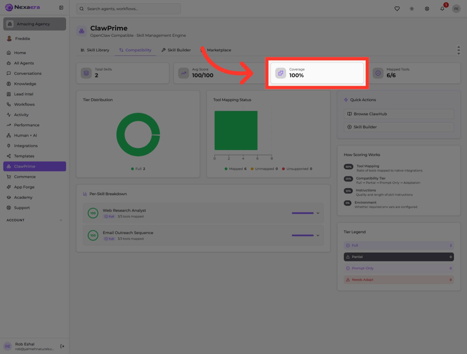Toggle Mapped legend in chart
Screen dimensions: 467x354
(x=235, y=169)
